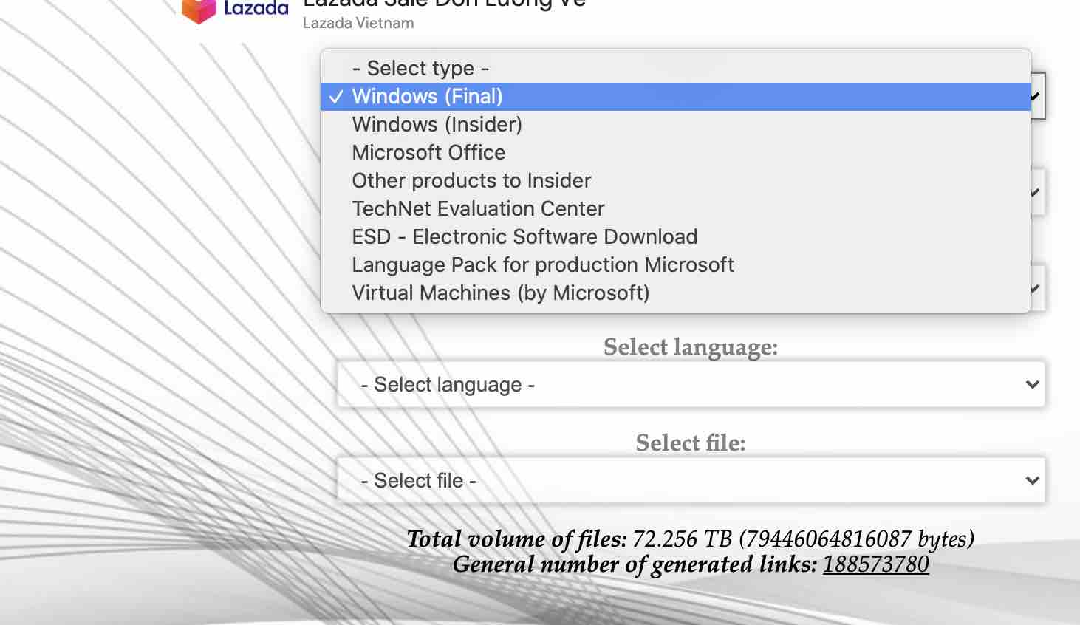Open the Lazada Sale ad headline
Screen dimensions: 1080x625
click(x=444, y=4)
